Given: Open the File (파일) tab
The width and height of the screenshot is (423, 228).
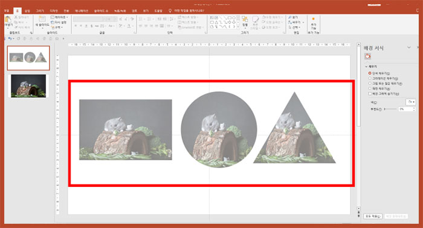Looking at the screenshot, I should [x=7, y=11].
